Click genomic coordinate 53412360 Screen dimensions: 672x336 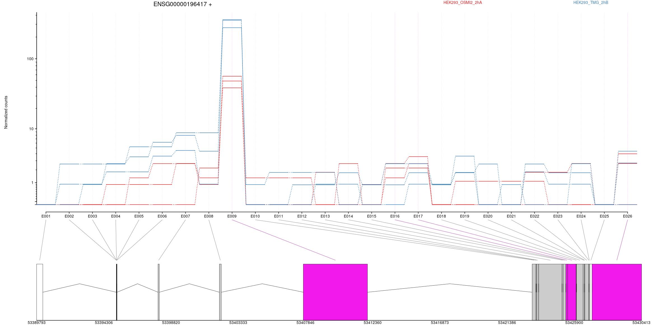tap(373, 323)
